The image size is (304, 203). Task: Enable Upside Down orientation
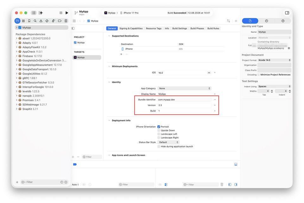click(159, 130)
